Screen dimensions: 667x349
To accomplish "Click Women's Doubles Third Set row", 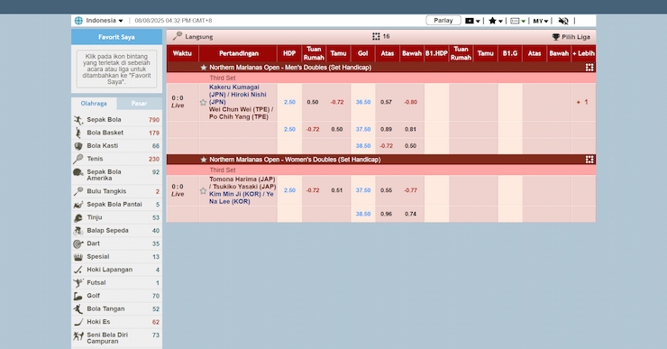I will [x=381, y=170].
